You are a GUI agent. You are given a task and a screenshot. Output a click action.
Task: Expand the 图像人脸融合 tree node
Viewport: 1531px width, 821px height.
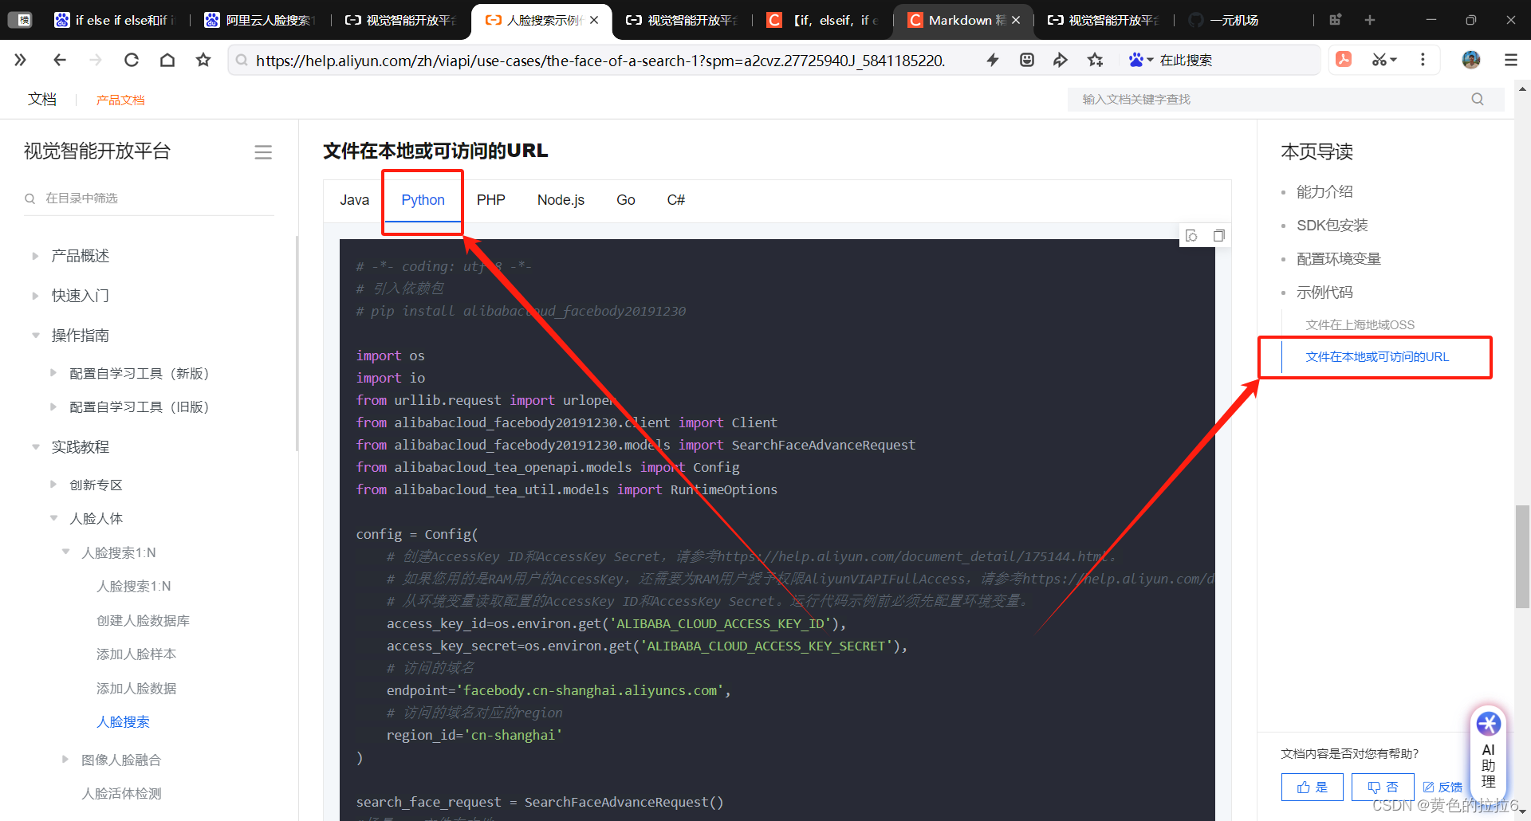65,760
